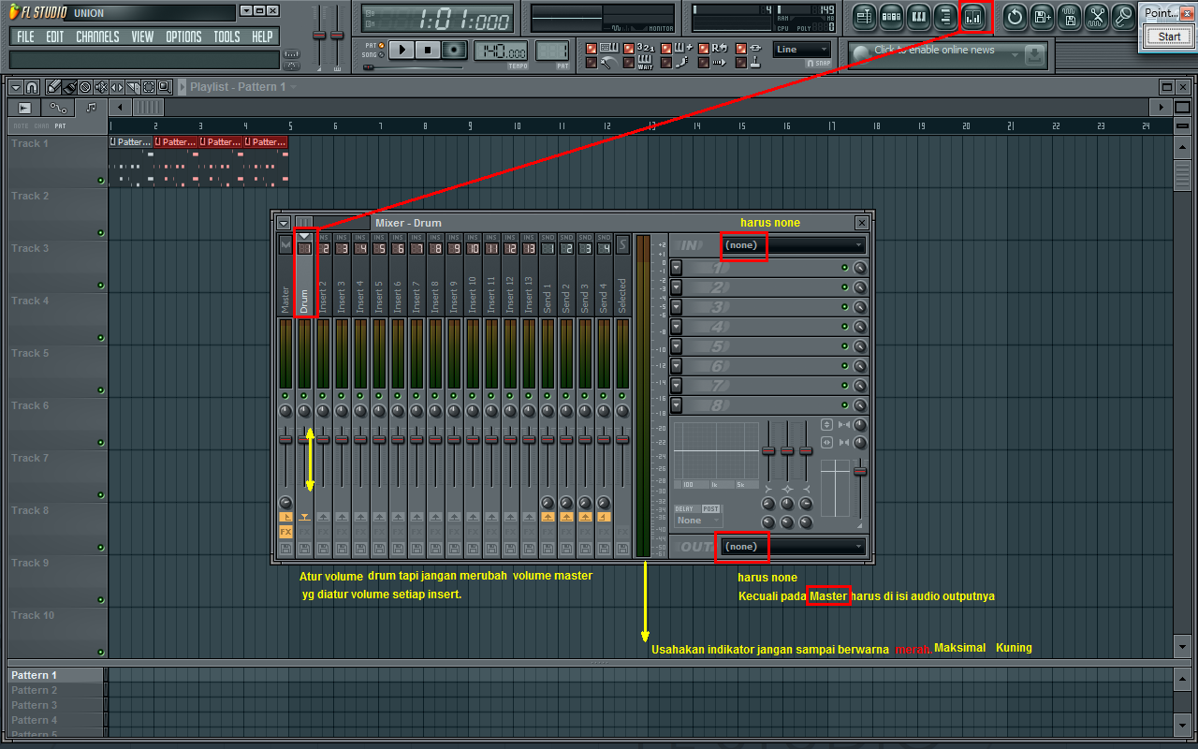Open the Line snap dropdown

tap(802, 50)
